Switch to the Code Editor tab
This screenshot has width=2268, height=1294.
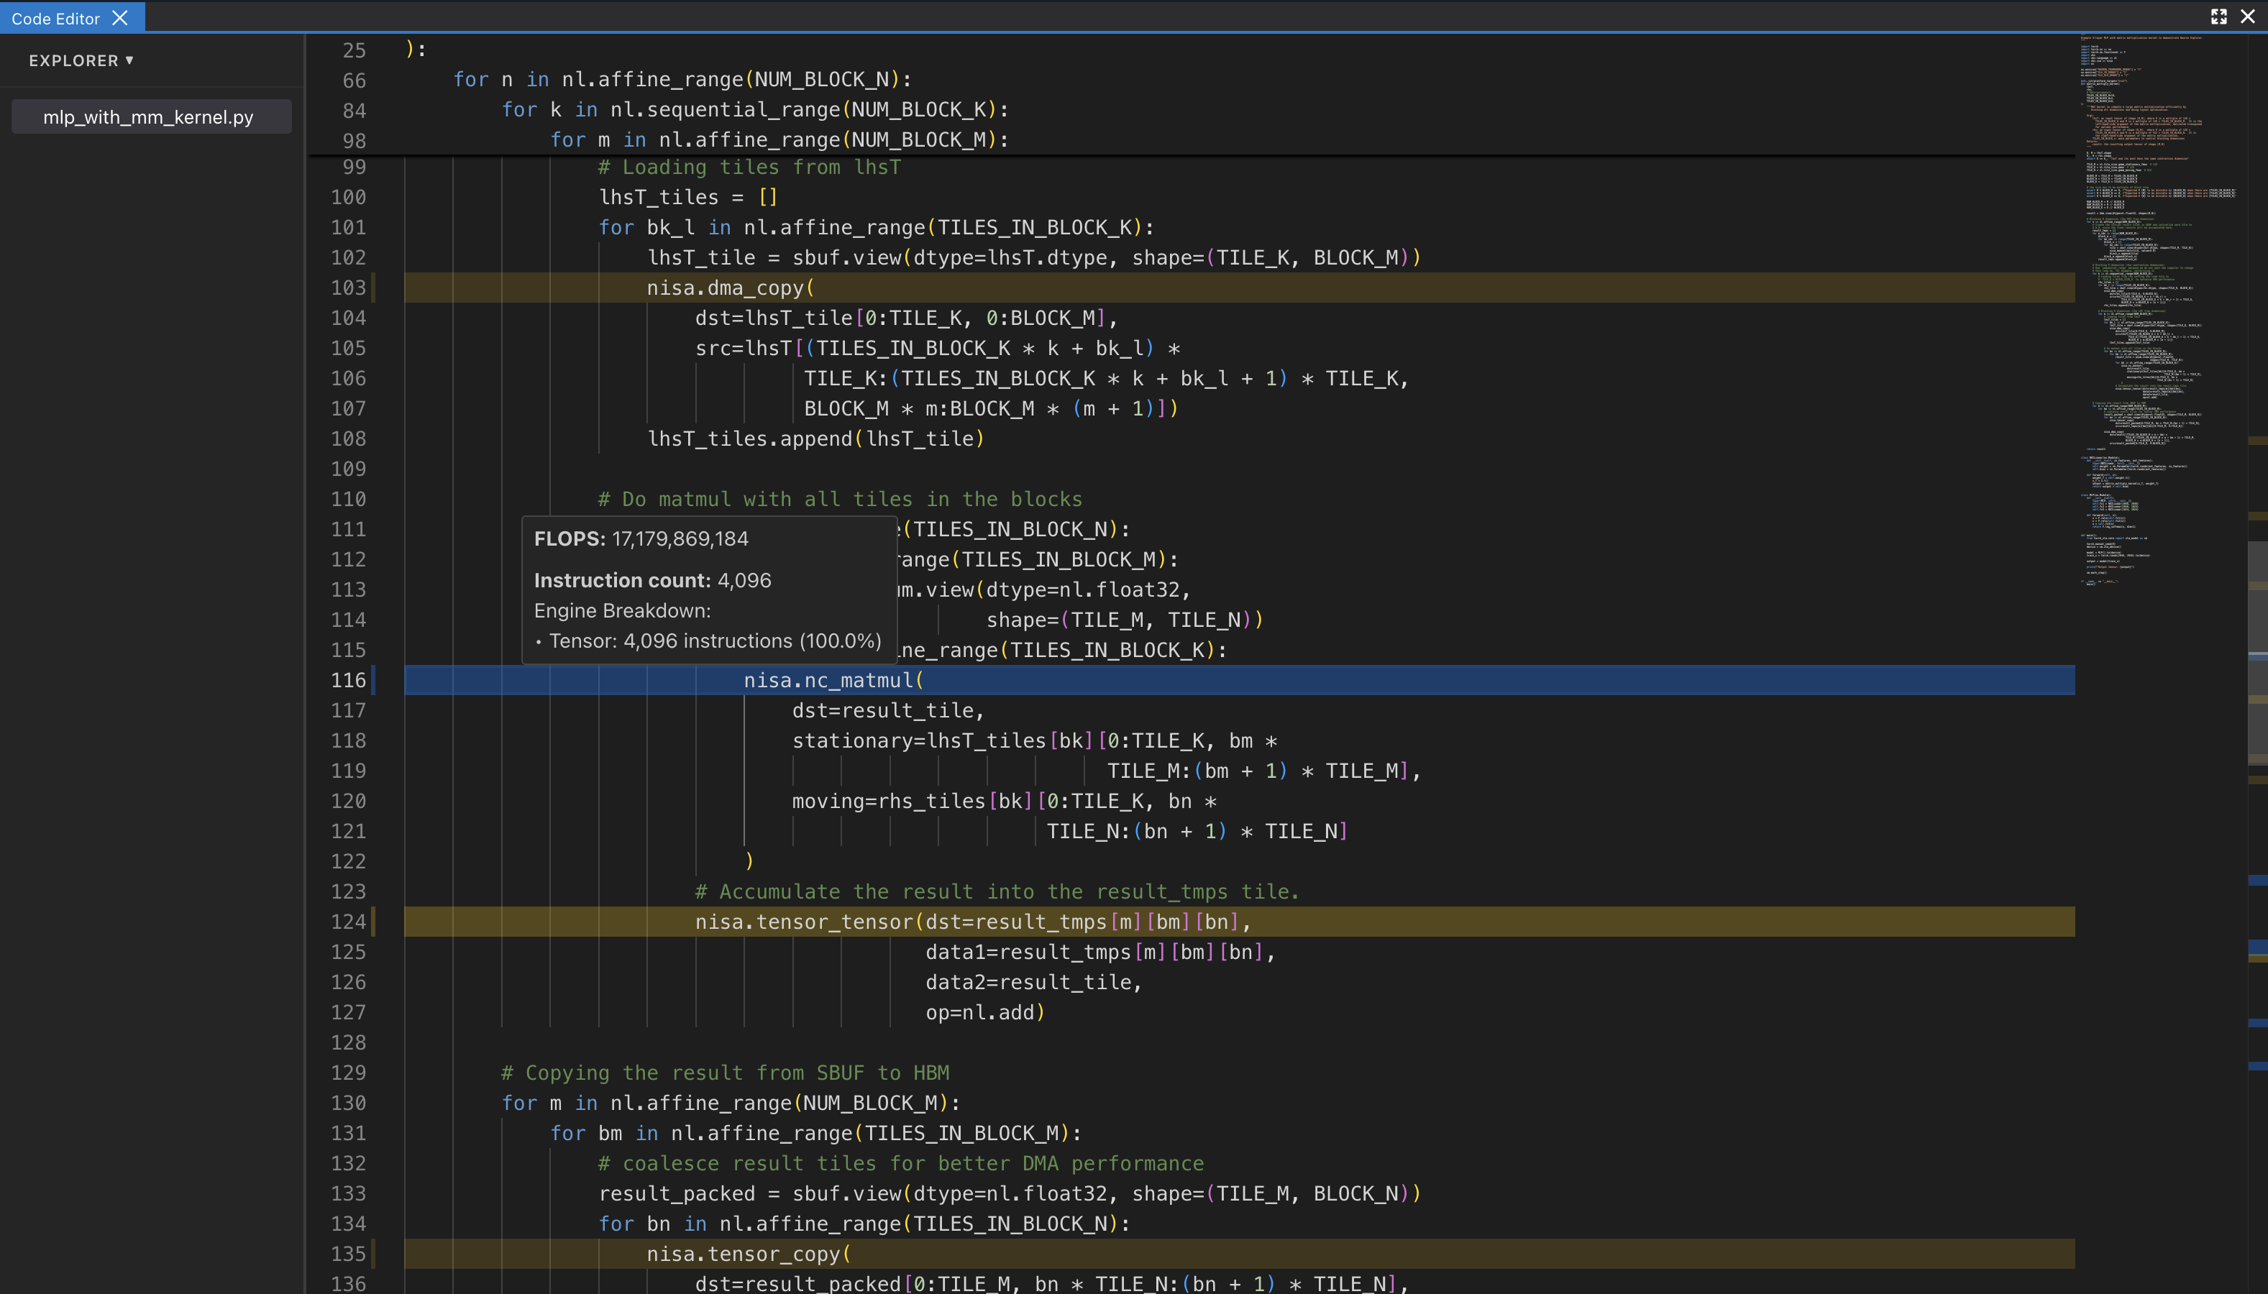(55, 17)
